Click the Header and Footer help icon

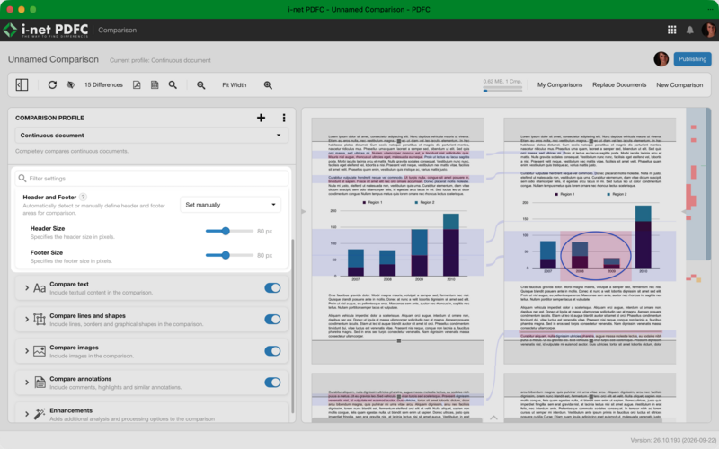[83, 197]
